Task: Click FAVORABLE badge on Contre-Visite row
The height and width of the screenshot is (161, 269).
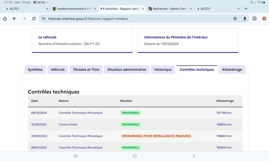Action: pos(130,124)
